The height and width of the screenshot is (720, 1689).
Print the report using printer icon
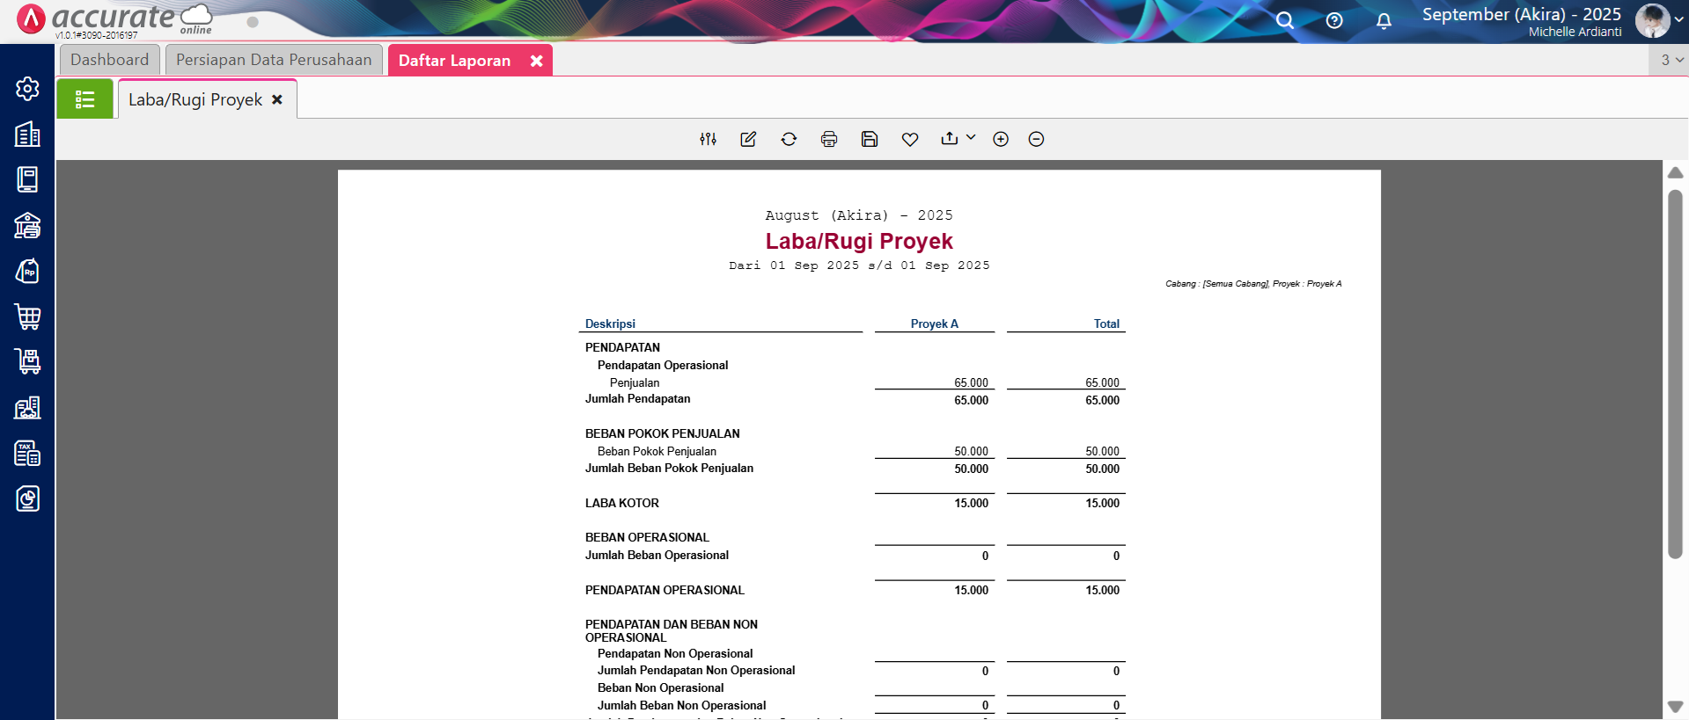pyautogui.click(x=829, y=139)
